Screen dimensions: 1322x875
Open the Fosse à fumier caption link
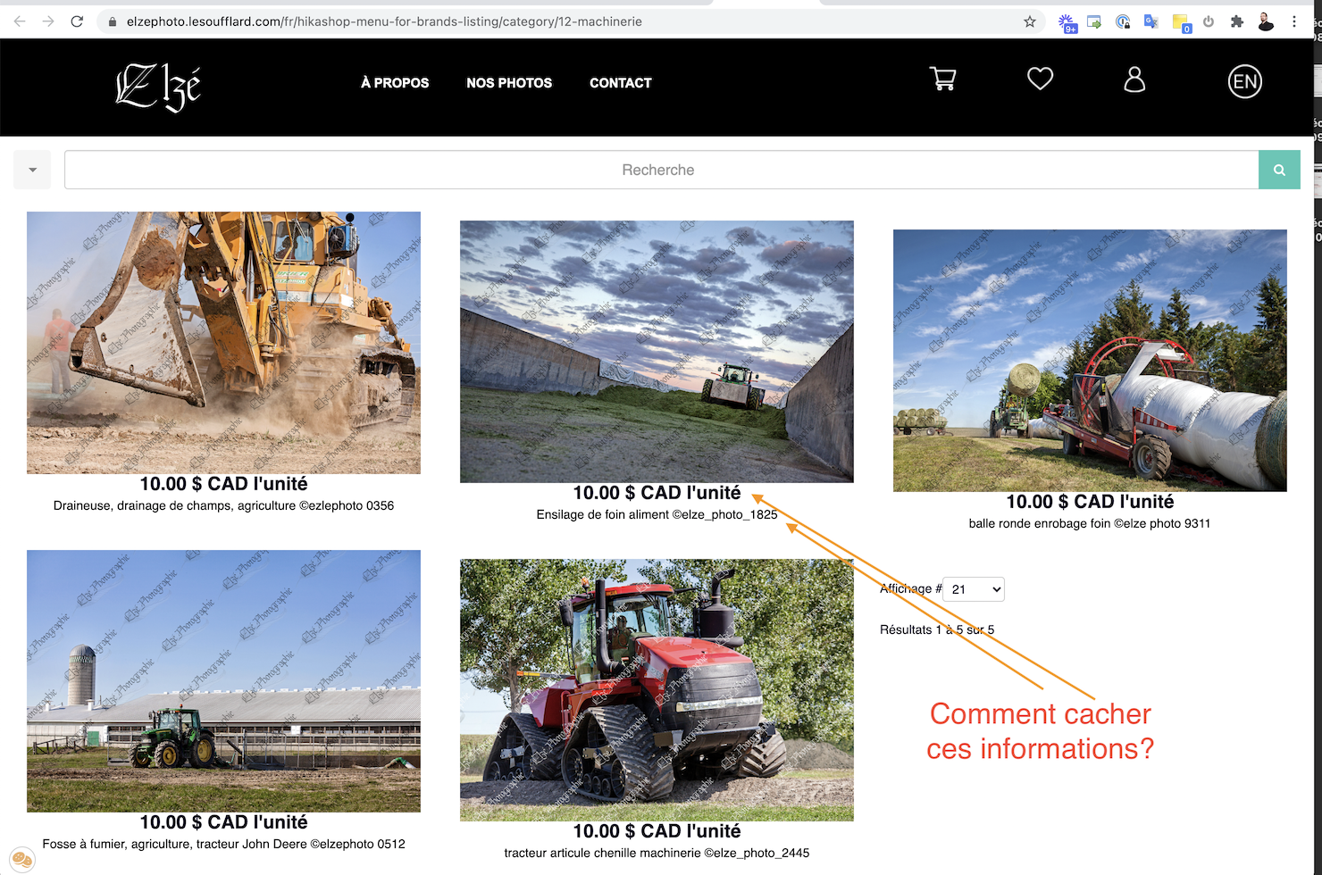click(x=223, y=844)
